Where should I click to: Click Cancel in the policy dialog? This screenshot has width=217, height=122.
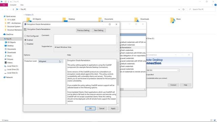102,108
